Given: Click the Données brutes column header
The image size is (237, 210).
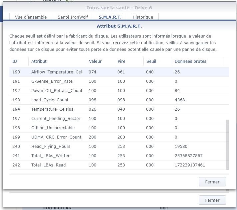Looking at the screenshot, I should (190, 61).
